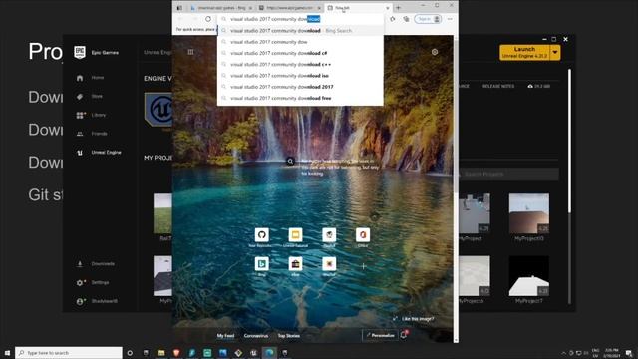Open a new Edge tab
638x359 pixels.
tap(399, 7)
